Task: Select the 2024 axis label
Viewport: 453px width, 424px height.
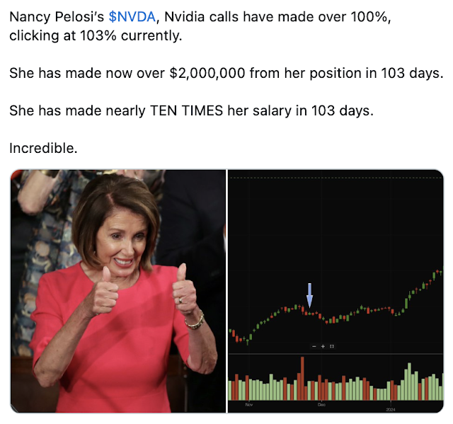Action: pyautogui.click(x=391, y=410)
